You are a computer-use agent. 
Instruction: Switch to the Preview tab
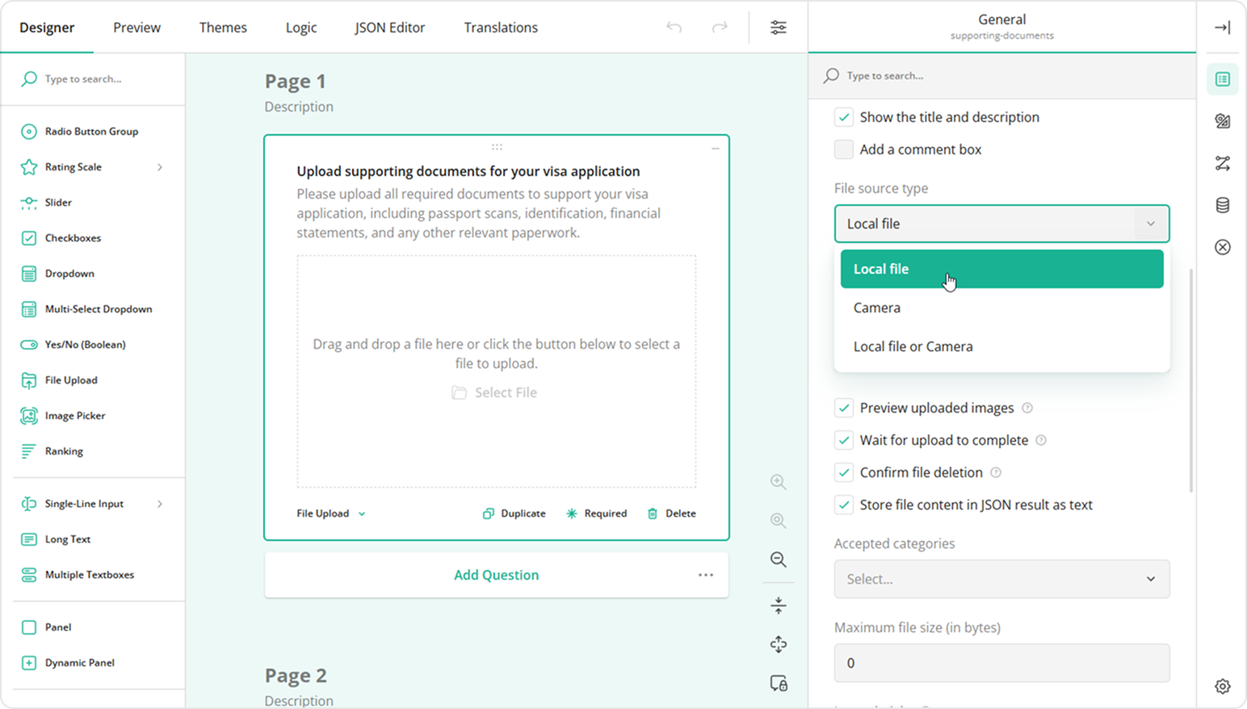tap(136, 27)
